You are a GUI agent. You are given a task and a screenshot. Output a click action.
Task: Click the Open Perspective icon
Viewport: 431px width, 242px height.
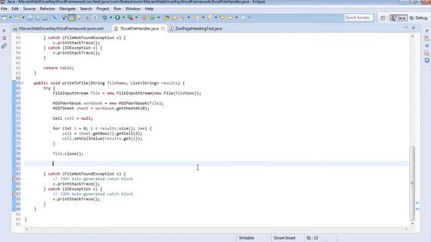click(x=383, y=18)
